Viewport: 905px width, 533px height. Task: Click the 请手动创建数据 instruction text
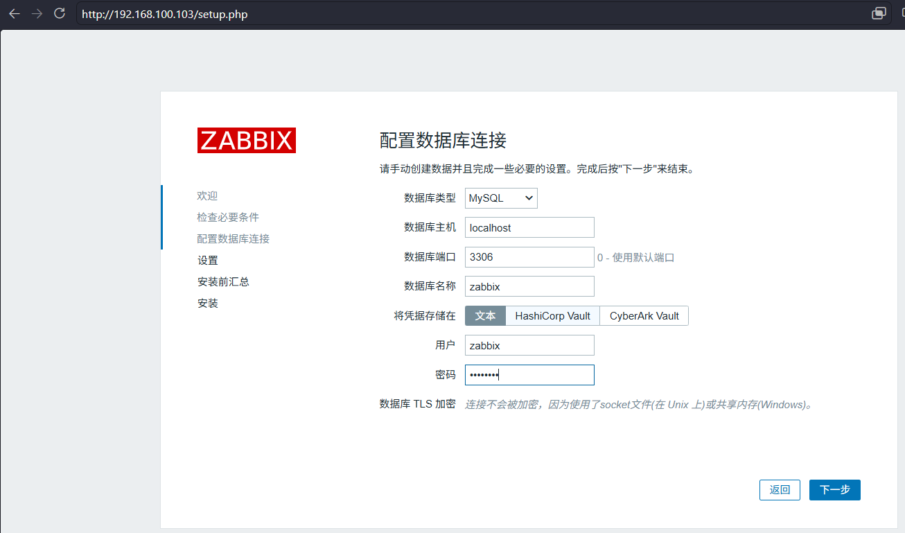tap(537, 169)
